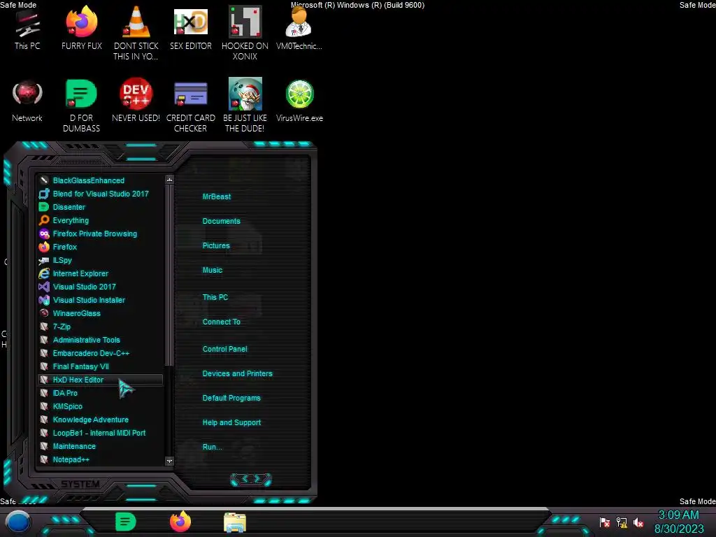Viewport: 716px width, 537px height.
Task: Launch Everything search from the start menu
Action: click(x=100, y=220)
